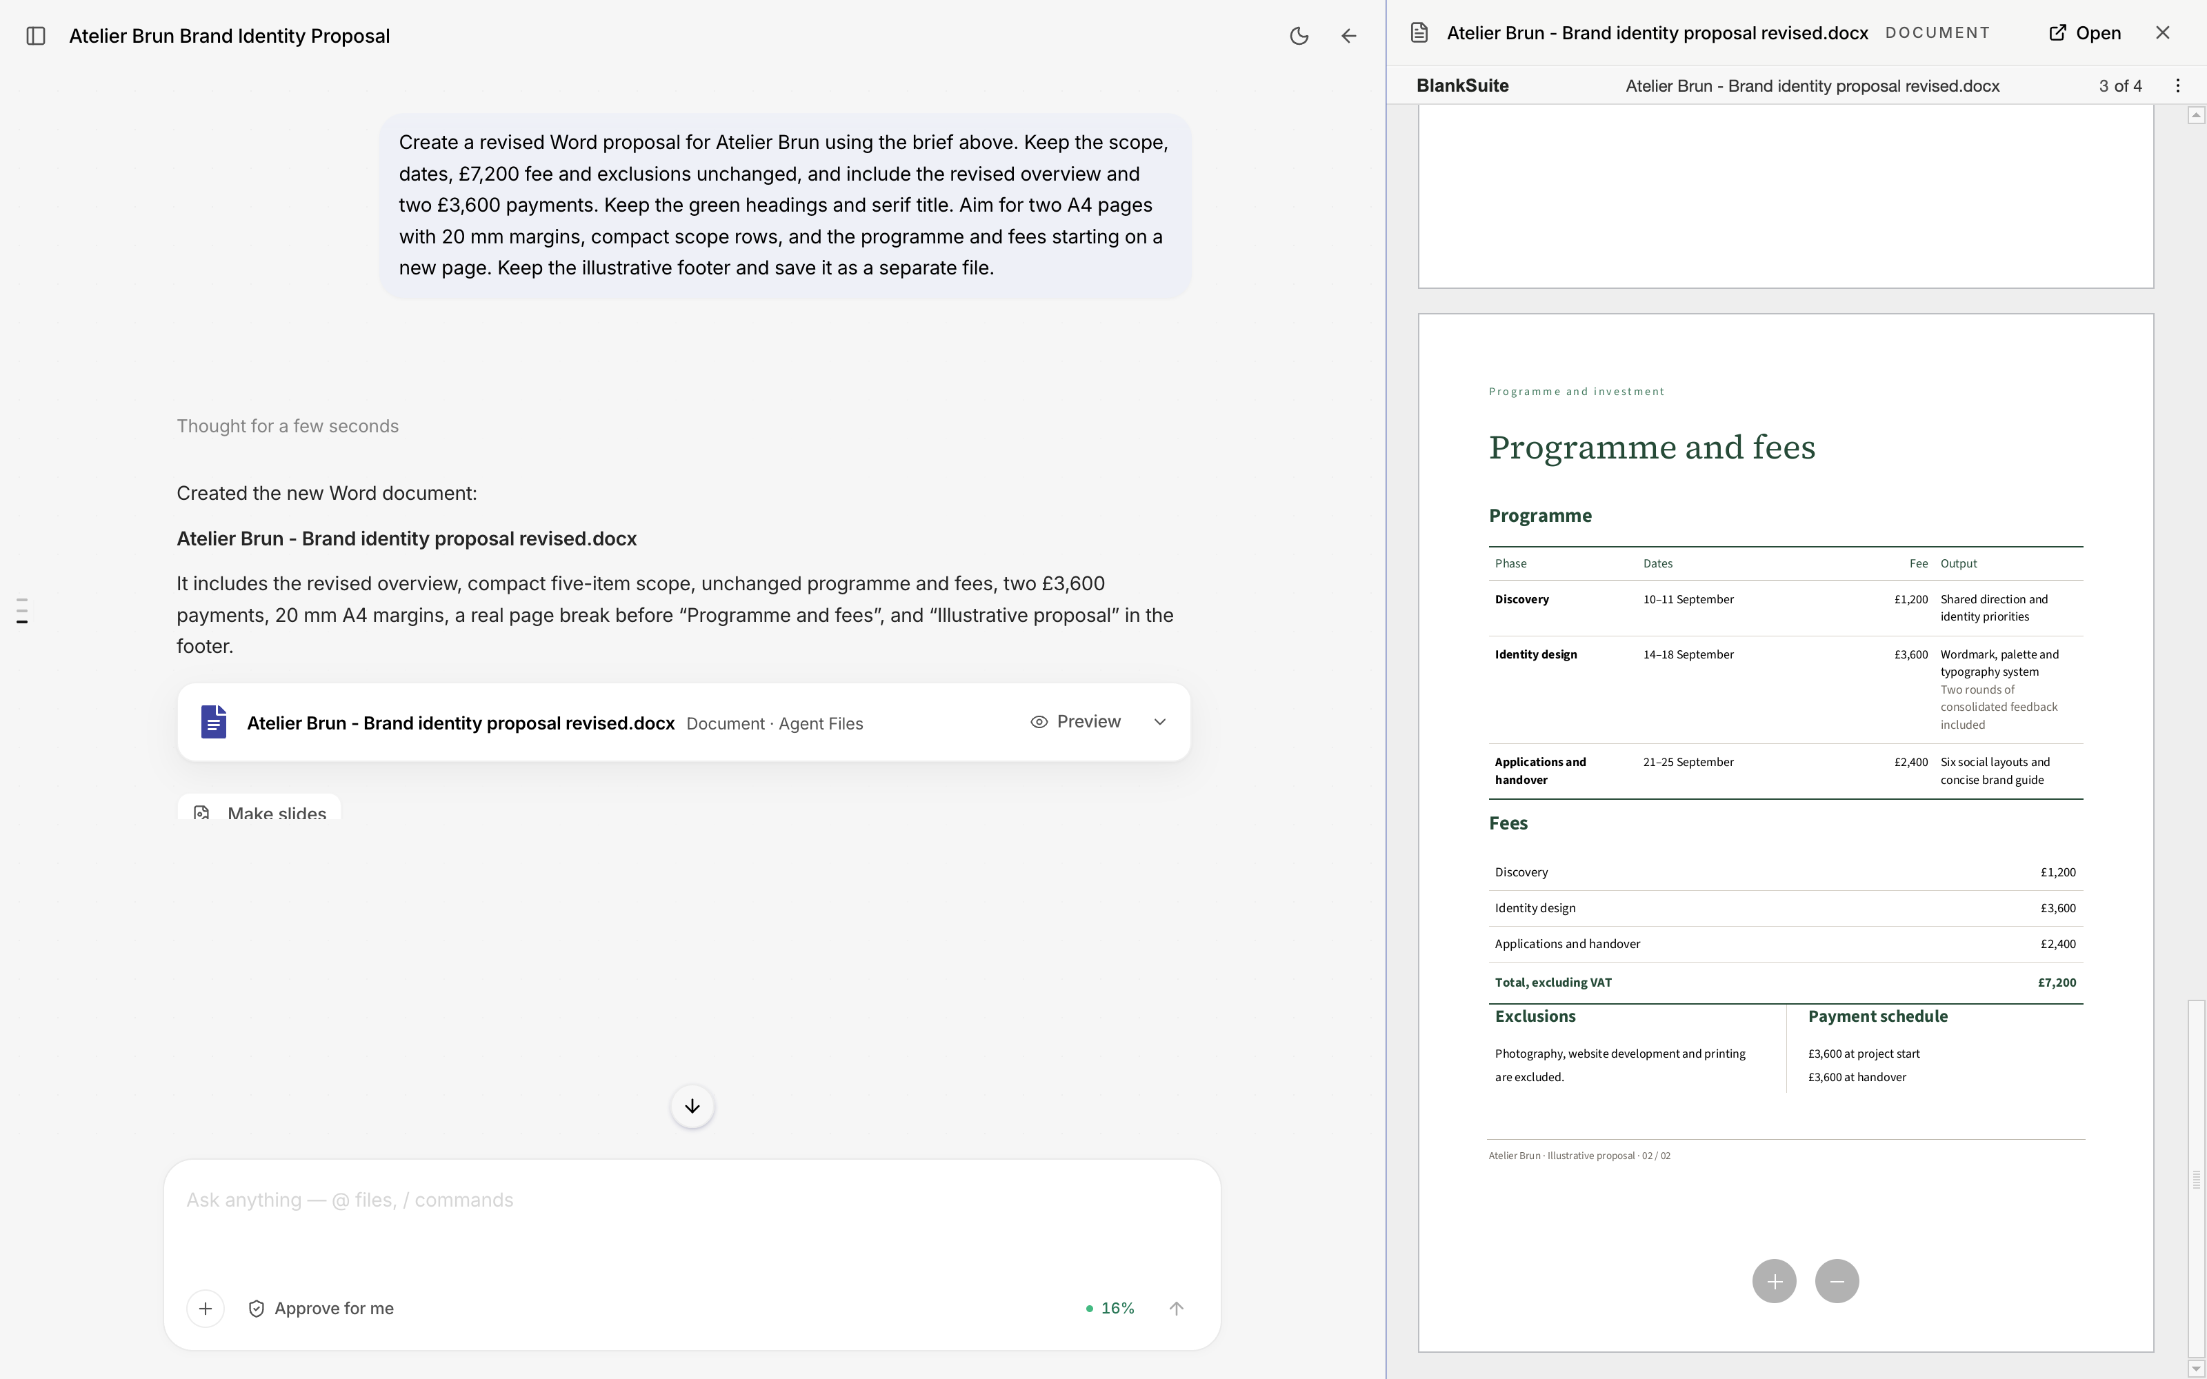2207x1379 pixels.
Task: Open the document in external viewer
Action: pyautogui.click(x=2085, y=33)
